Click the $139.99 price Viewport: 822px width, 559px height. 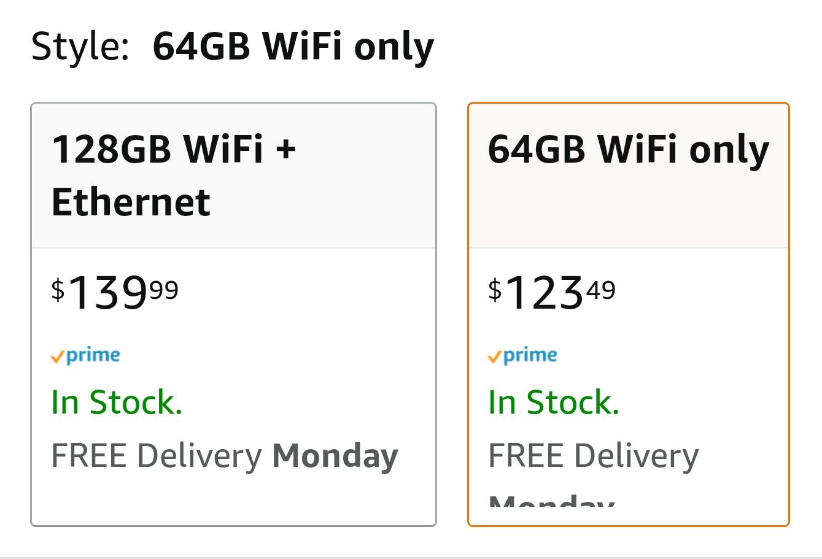115,292
